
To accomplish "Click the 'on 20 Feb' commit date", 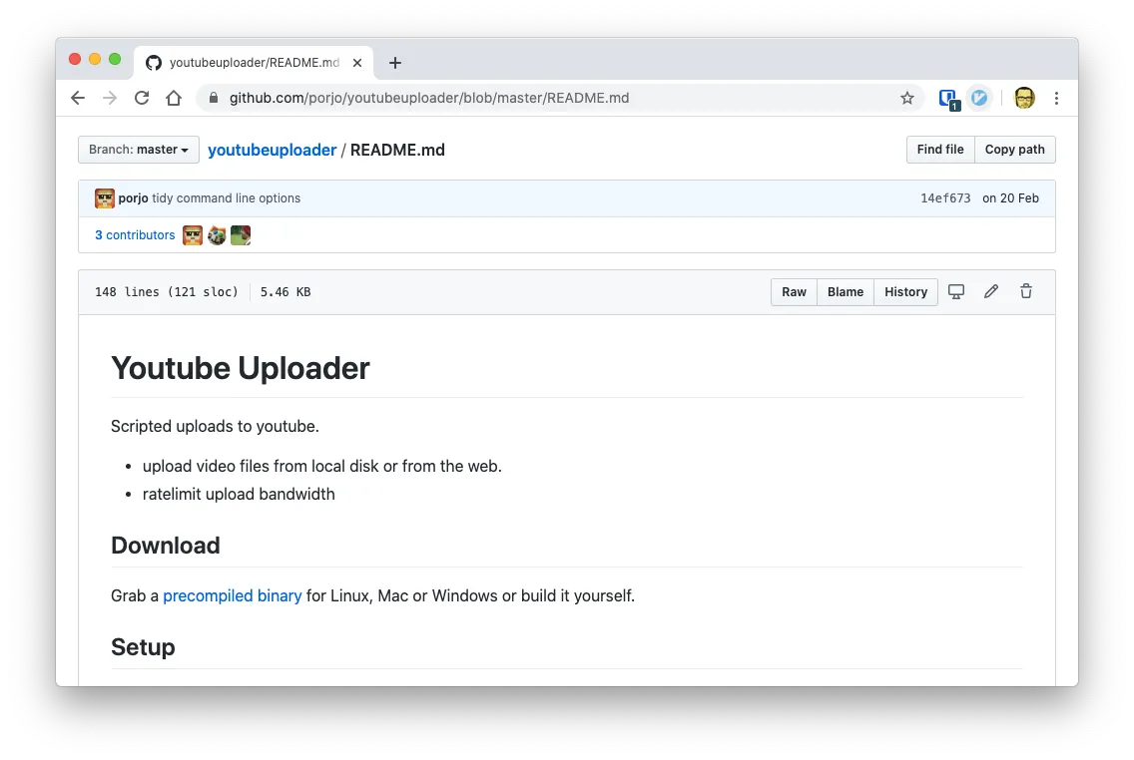I will pyautogui.click(x=1010, y=197).
